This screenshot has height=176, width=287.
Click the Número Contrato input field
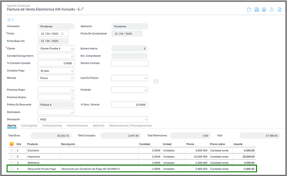[x=129, y=63]
